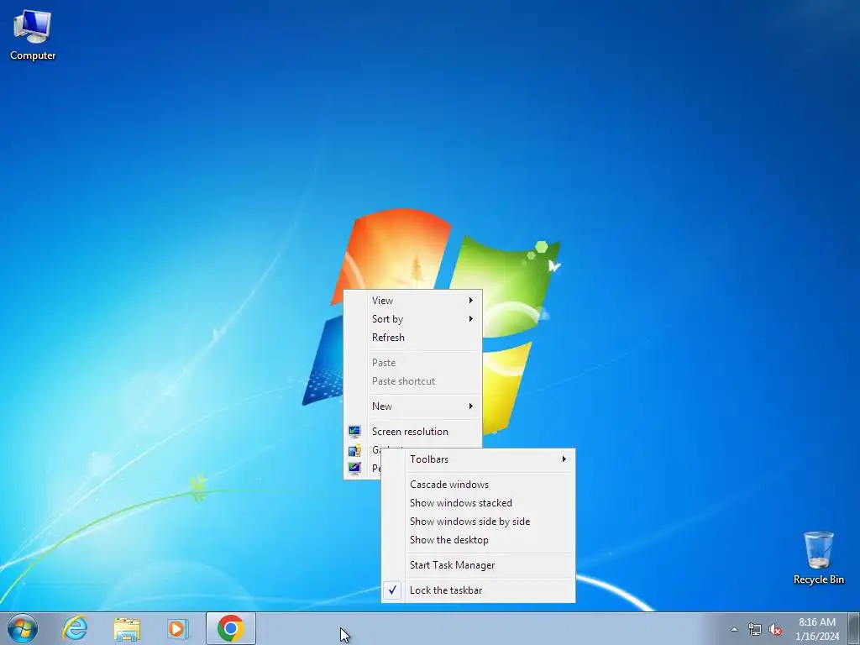Click the Show desktop strip at taskbar end

click(x=853, y=628)
